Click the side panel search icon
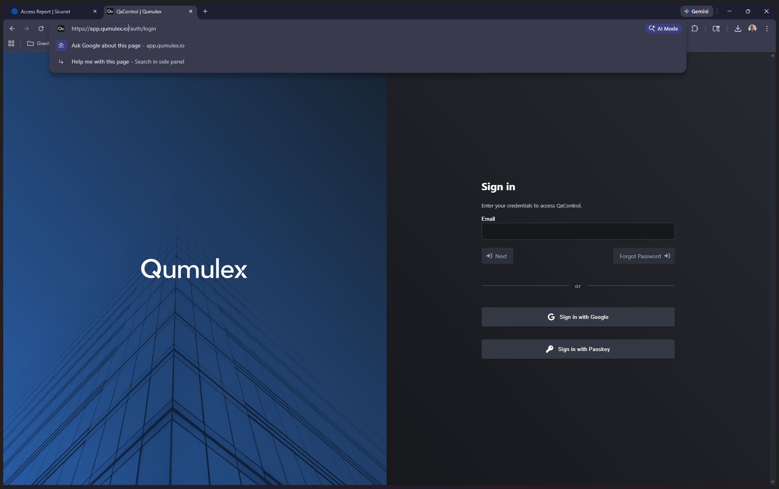779x489 pixels. point(716,29)
